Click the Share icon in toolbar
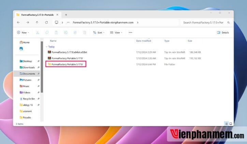Viewport: 247px width, 144px height. pyautogui.click(x=75, y=33)
